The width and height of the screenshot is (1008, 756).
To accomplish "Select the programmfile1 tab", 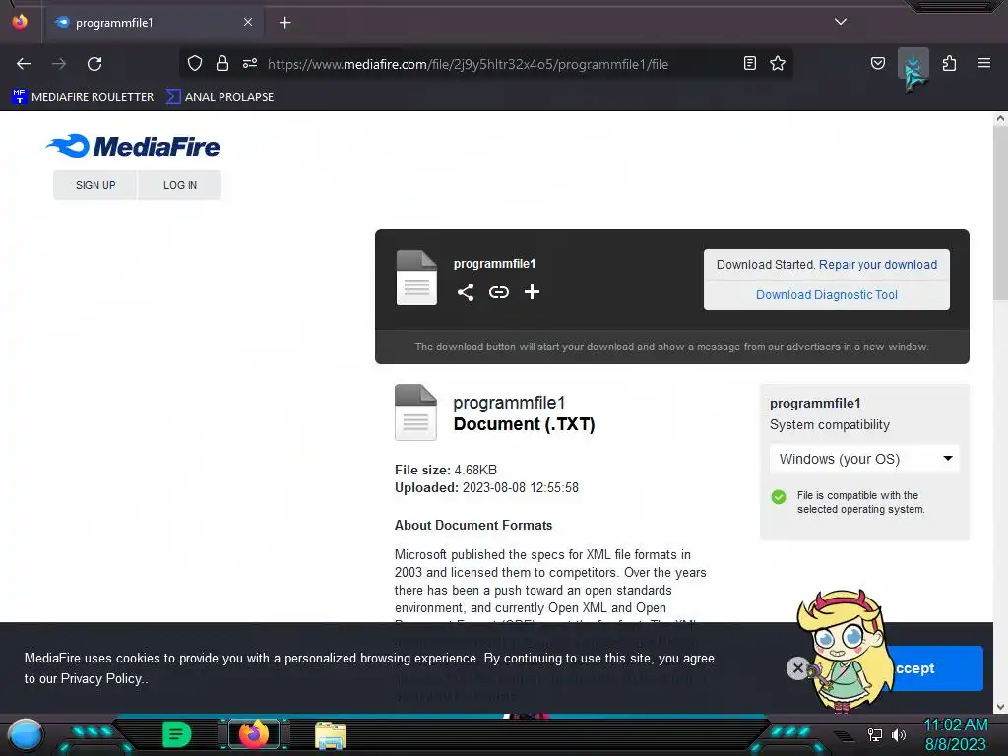I will tap(155, 23).
